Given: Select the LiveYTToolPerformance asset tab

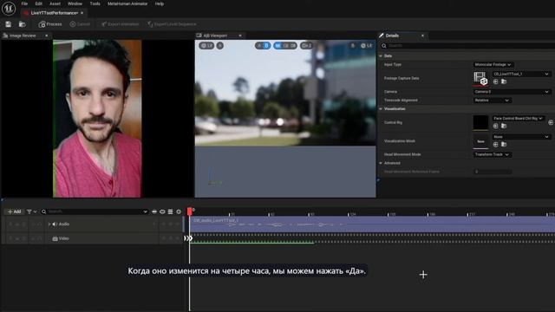Looking at the screenshot, I should [53, 13].
